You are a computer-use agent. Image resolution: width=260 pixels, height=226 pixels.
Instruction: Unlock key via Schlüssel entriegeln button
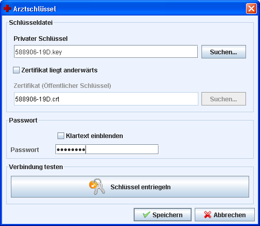click(130, 187)
